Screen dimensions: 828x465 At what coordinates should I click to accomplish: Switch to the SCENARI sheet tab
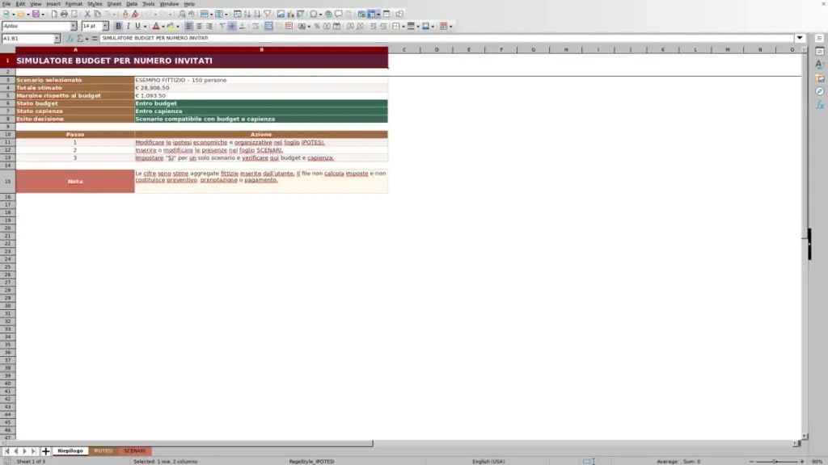(135, 451)
